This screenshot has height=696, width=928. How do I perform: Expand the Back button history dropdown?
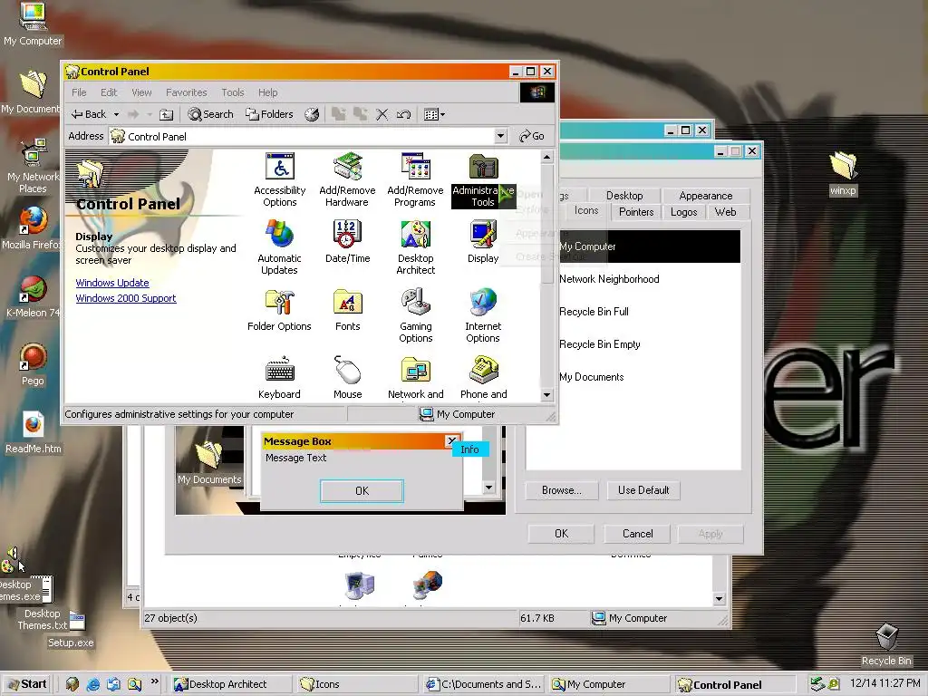[116, 114]
